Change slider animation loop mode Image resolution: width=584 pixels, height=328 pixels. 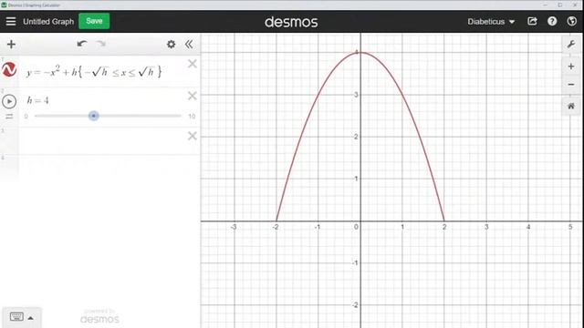9,117
